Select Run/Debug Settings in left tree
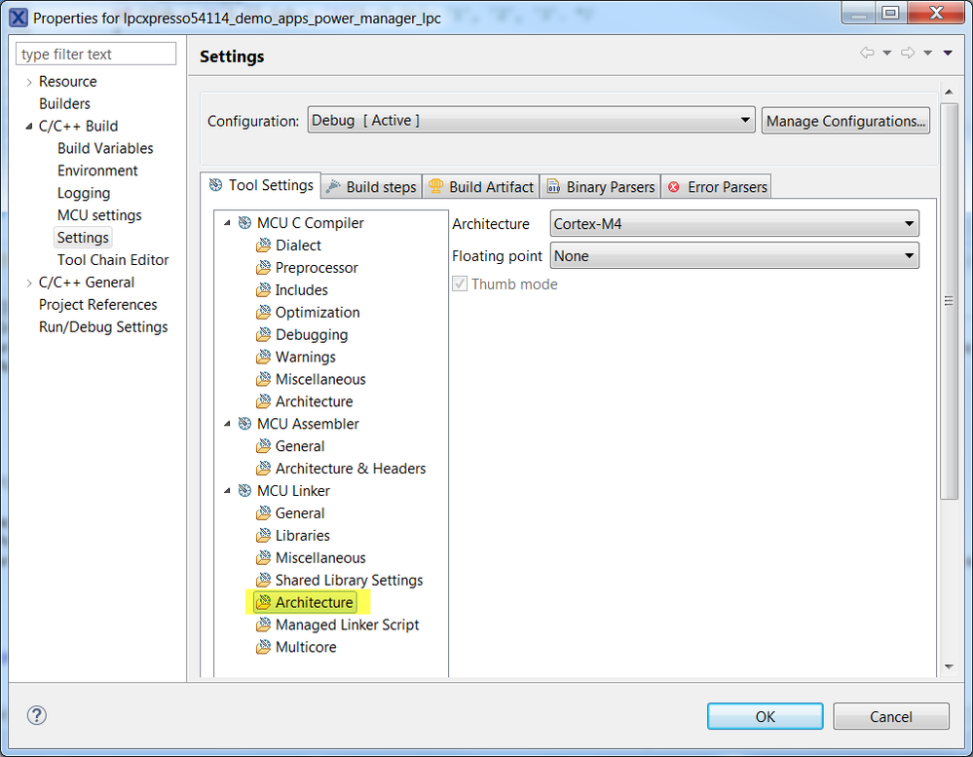This screenshot has height=757, width=973. point(103,327)
